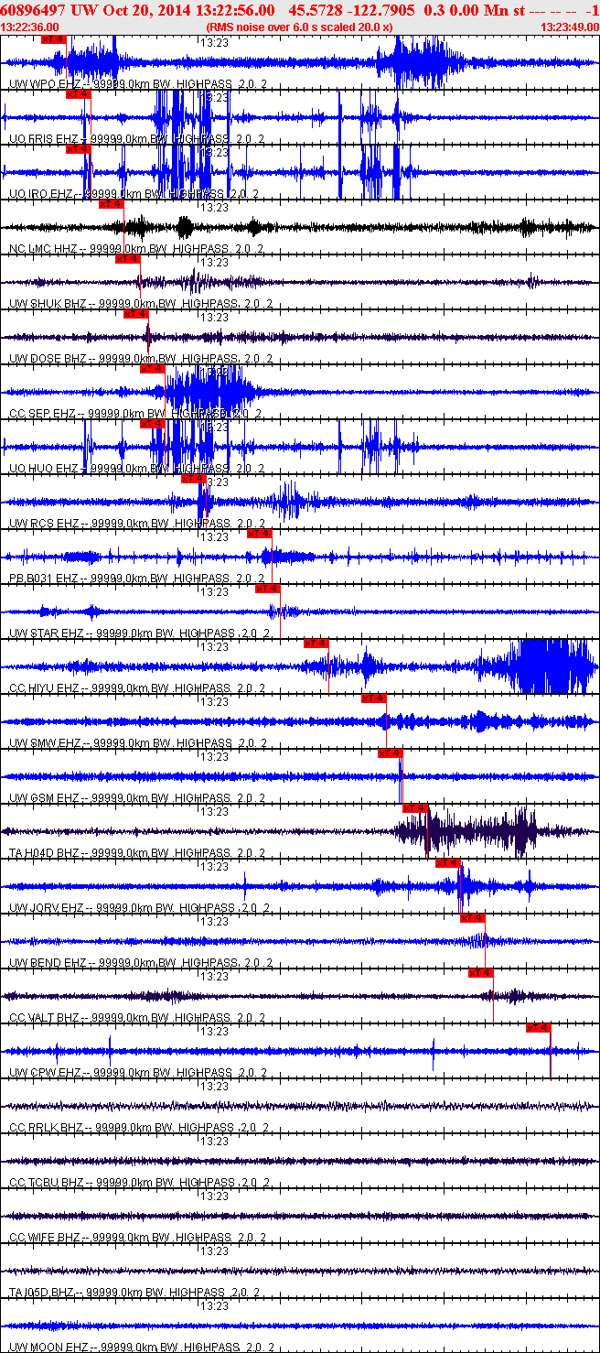Click the red pick flag on UW WPO trace
The image size is (600, 1353).
click(55, 39)
